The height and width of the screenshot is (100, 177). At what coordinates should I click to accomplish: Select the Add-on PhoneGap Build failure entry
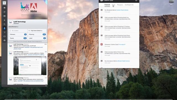pyautogui.click(x=118, y=18)
